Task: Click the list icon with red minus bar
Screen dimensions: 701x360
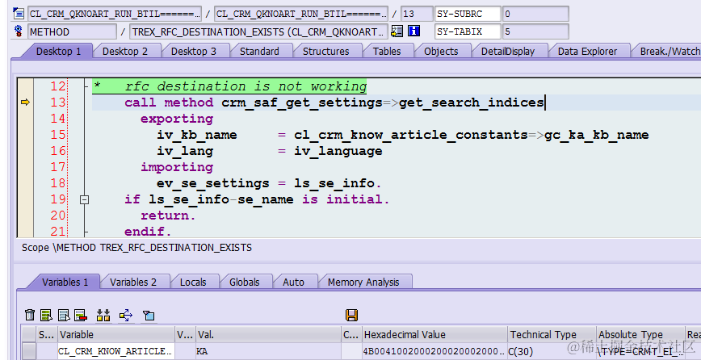Action: tap(81, 315)
